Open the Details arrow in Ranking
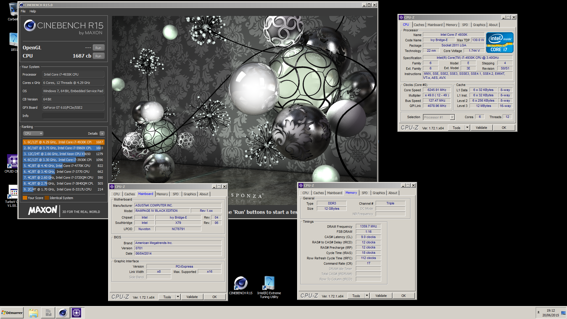The height and width of the screenshot is (319, 567). click(x=102, y=134)
